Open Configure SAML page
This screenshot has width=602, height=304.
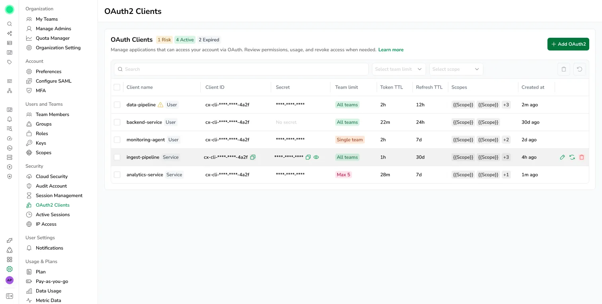(x=54, y=81)
